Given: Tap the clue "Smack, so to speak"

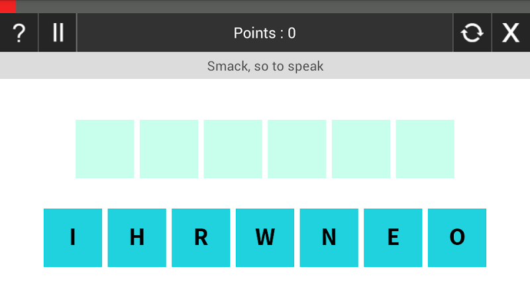Looking at the screenshot, I should click(265, 66).
